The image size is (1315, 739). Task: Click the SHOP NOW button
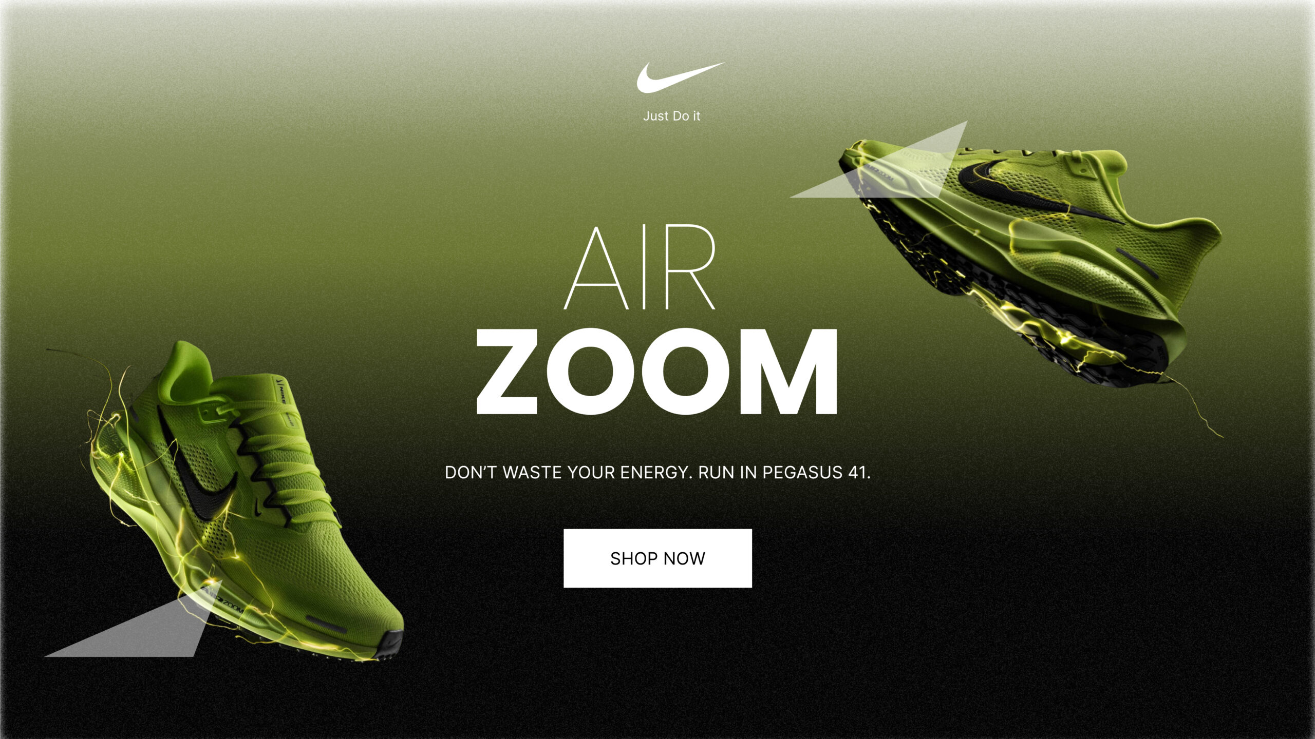pyautogui.click(x=657, y=558)
